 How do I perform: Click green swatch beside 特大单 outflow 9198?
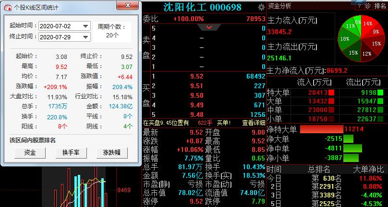point(380,92)
